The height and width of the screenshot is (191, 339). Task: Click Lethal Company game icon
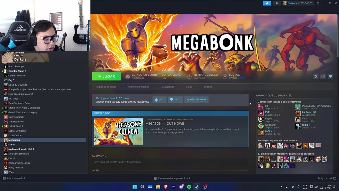6,131
